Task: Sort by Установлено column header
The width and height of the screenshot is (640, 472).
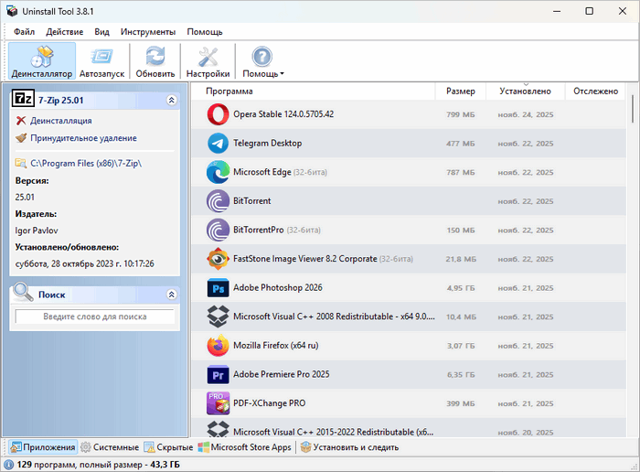Action: (525, 91)
